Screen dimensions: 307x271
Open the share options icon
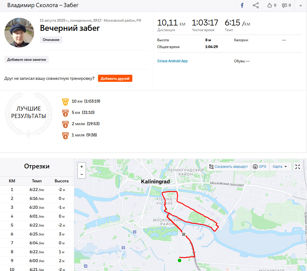256,5
